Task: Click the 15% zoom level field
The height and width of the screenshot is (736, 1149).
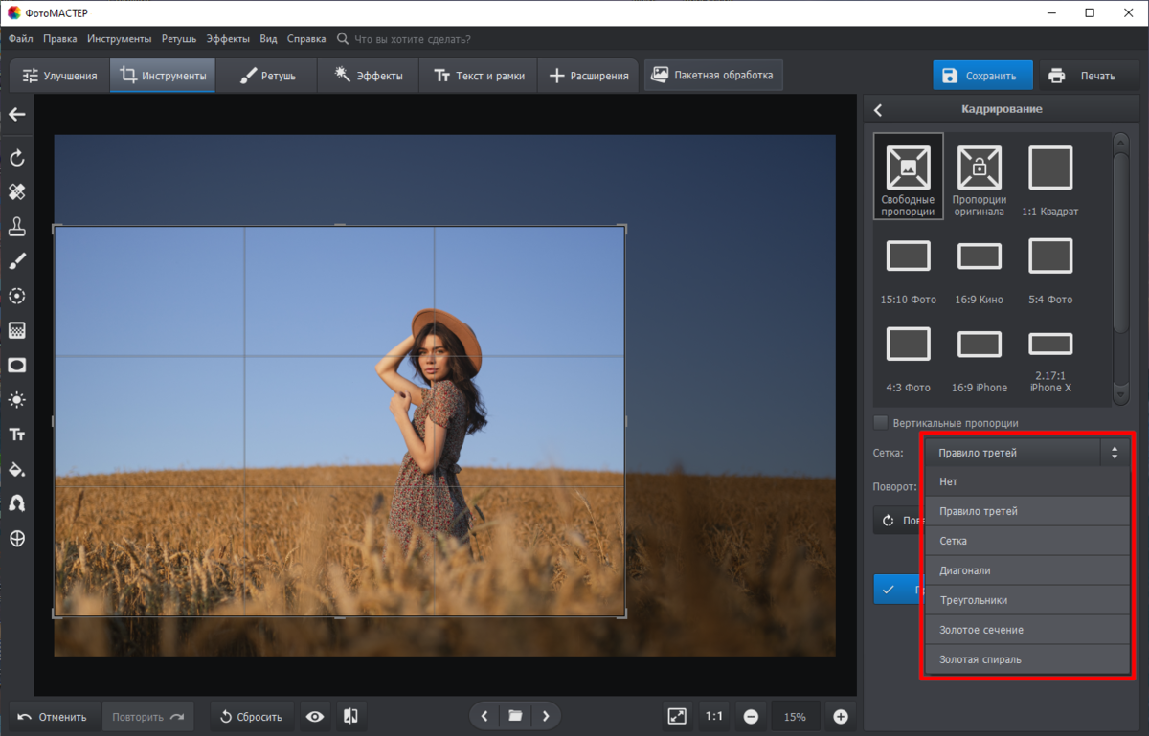Action: coord(796,716)
